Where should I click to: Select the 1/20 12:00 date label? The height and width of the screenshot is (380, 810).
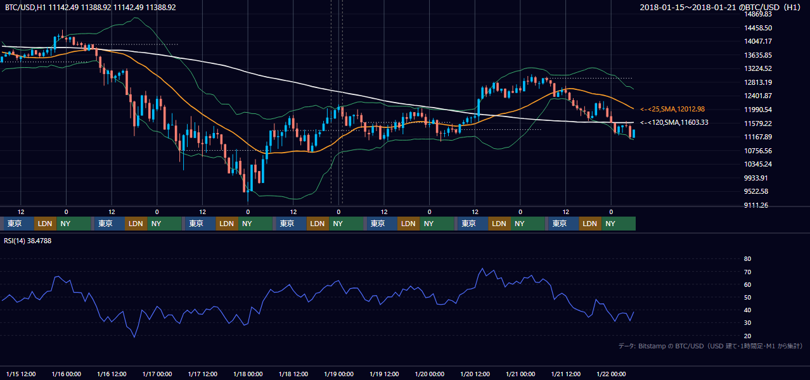pyautogui.click(x=475, y=373)
